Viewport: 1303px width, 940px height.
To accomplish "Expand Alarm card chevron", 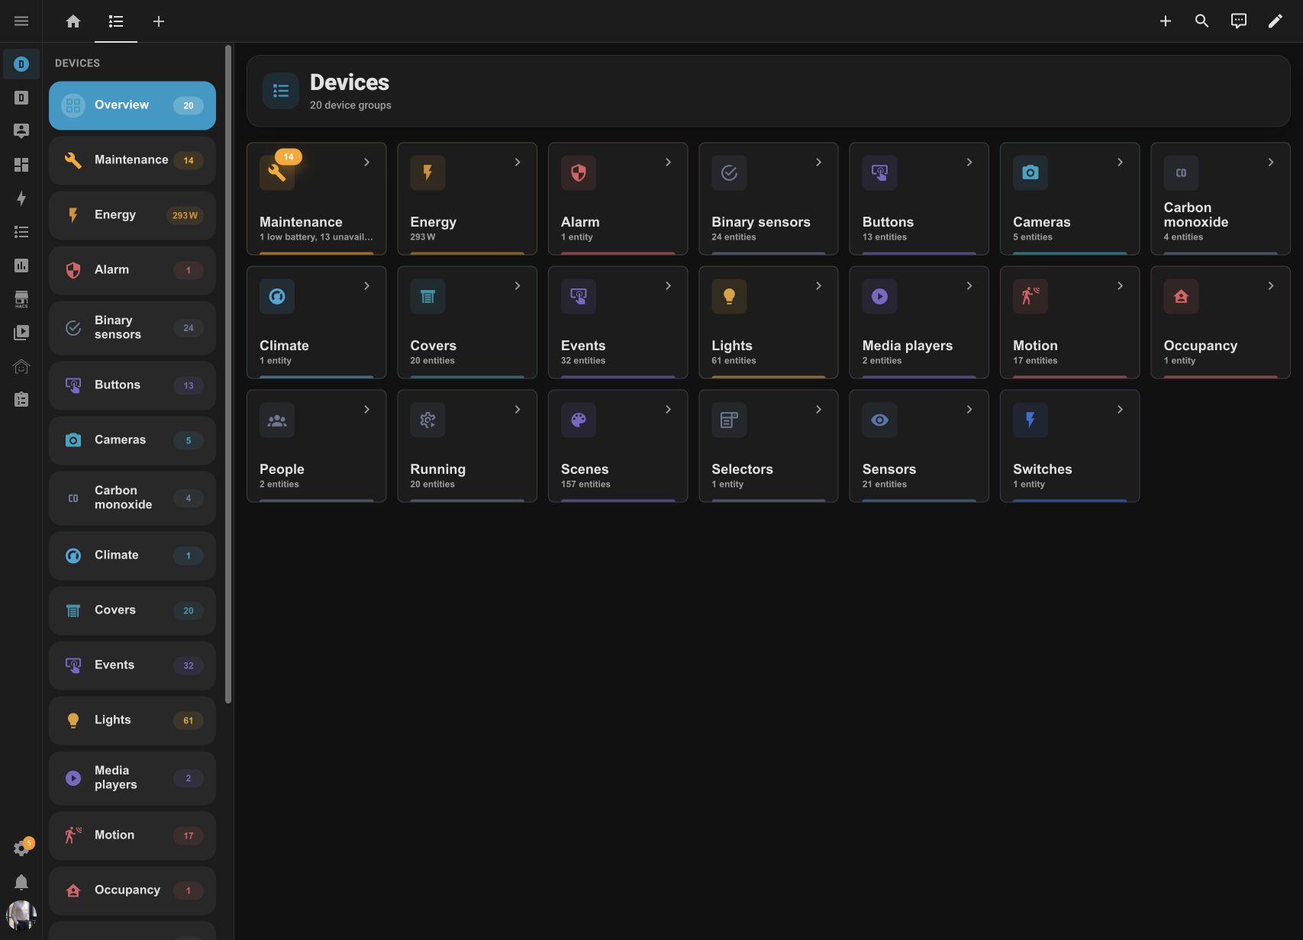I will (668, 163).
